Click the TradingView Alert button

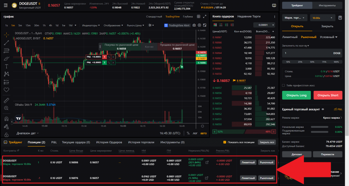tap(177, 25)
